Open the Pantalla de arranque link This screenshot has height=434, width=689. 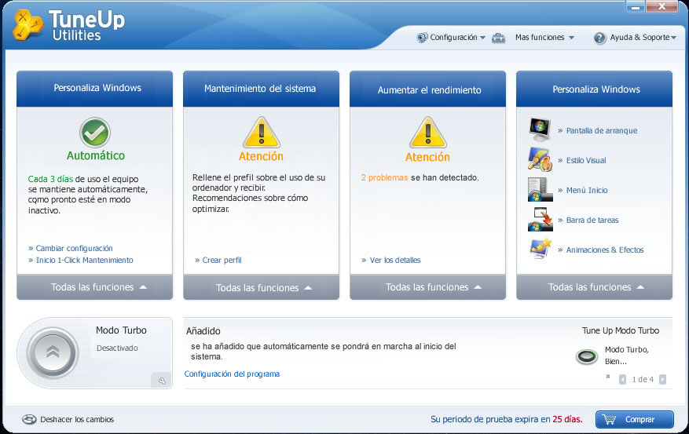coord(602,131)
